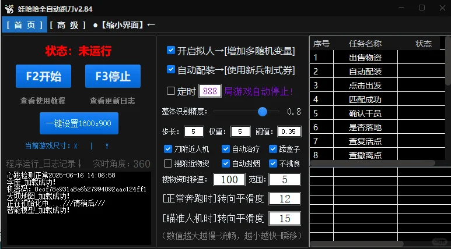Select the 点击出发 task row

[377, 86]
